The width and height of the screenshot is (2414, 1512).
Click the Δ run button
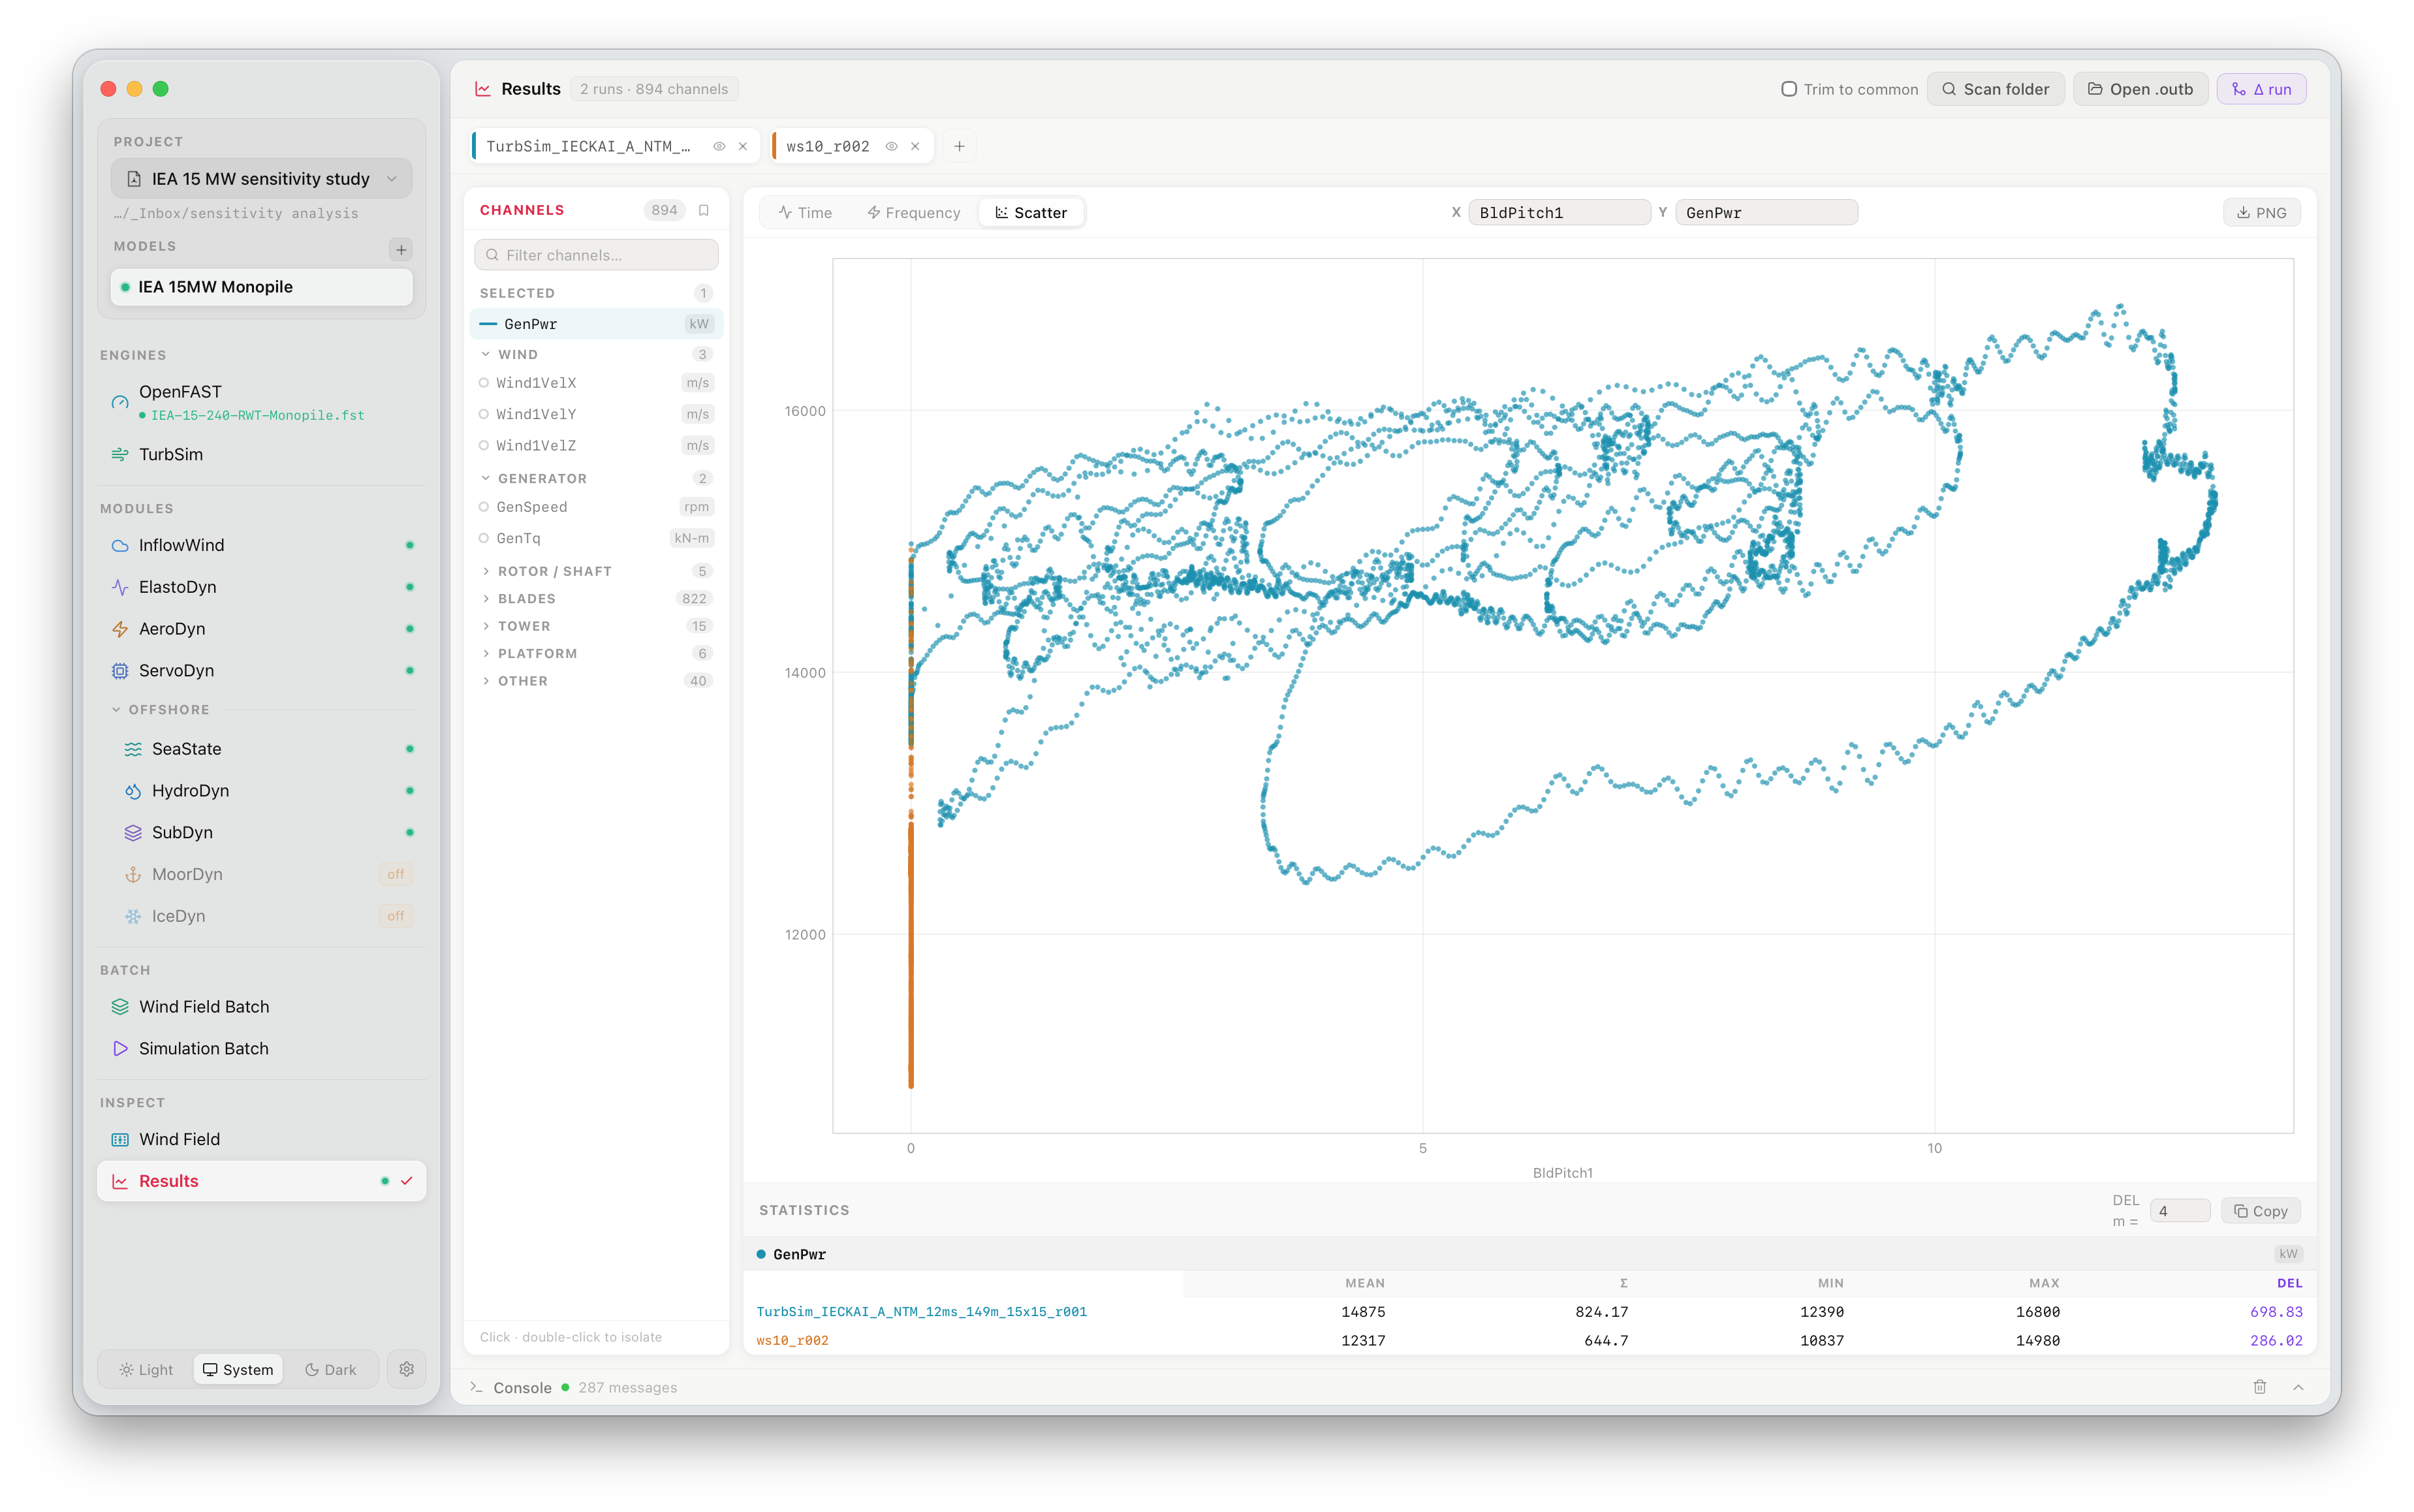coord(2261,89)
